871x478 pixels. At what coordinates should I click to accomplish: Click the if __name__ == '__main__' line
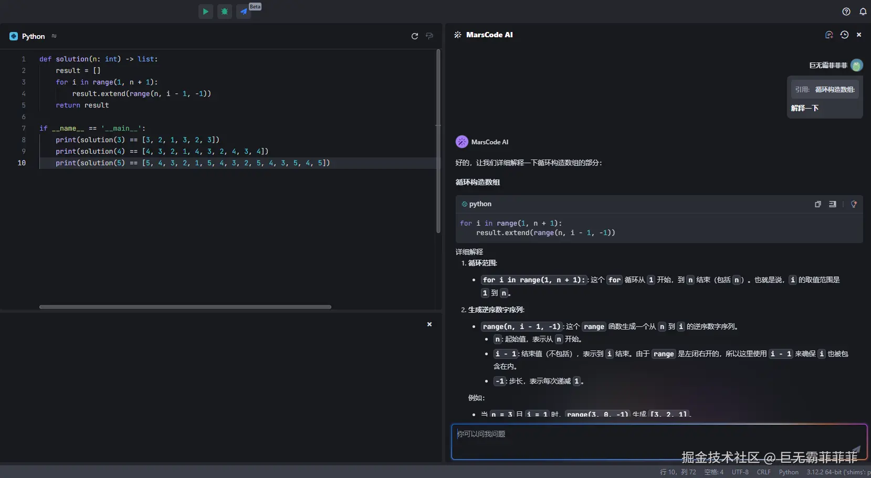(x=92, y=128)
